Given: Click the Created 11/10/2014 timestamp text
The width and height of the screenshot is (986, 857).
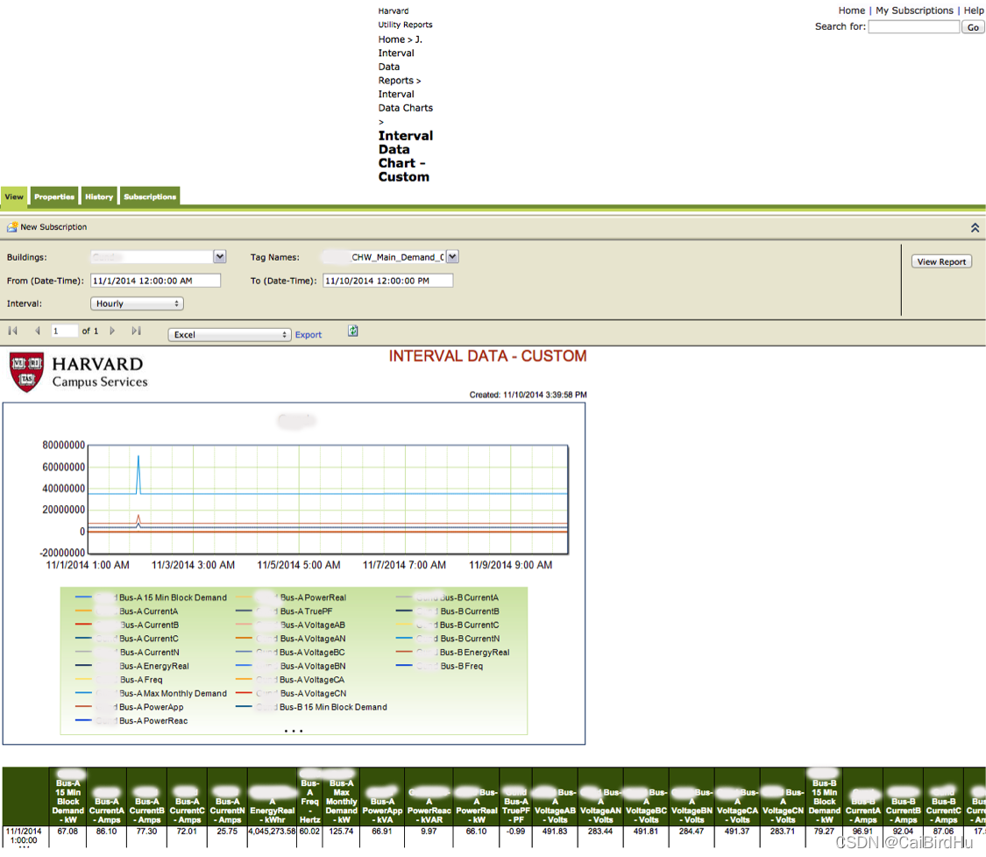Looking at the screenshot, I should tap(528, 395).
